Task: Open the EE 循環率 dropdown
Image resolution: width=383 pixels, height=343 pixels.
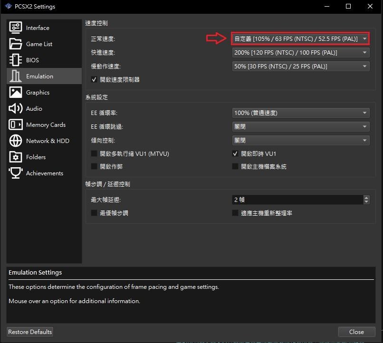Action: point(300,113)
